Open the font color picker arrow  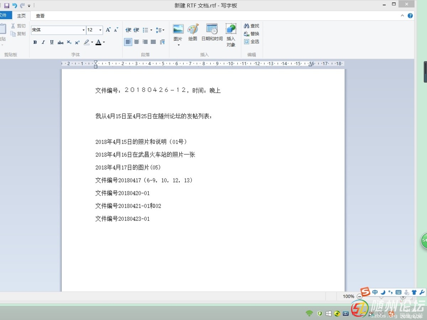104,42
